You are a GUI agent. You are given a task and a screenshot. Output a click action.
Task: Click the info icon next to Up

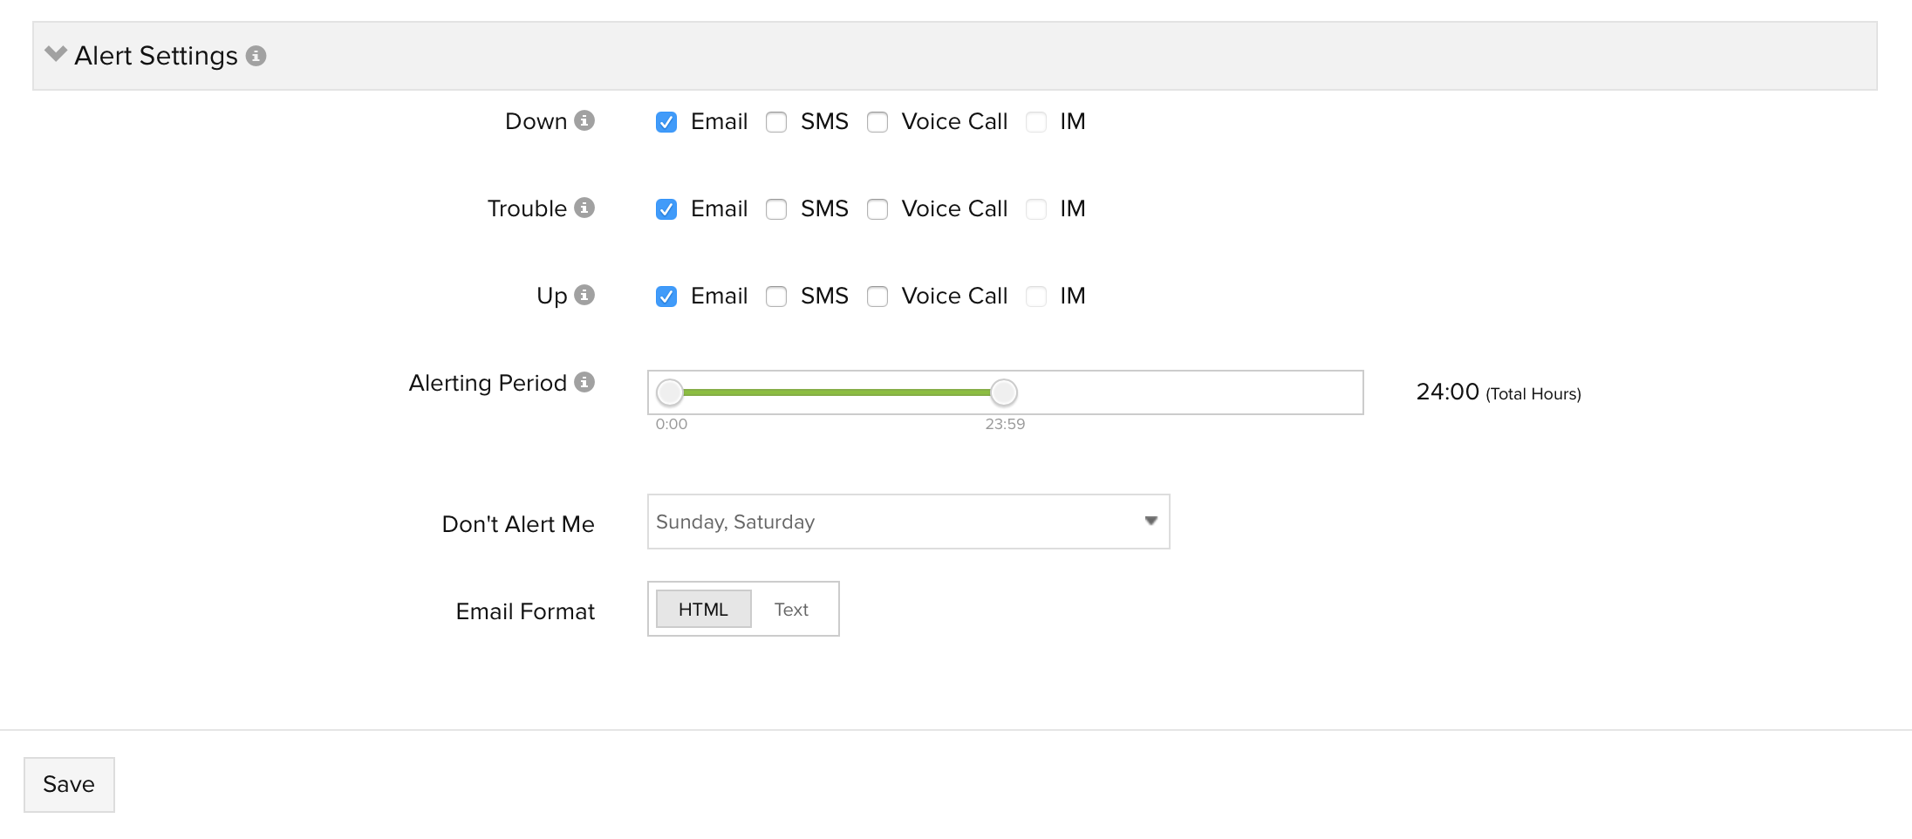tap(584, 295)
